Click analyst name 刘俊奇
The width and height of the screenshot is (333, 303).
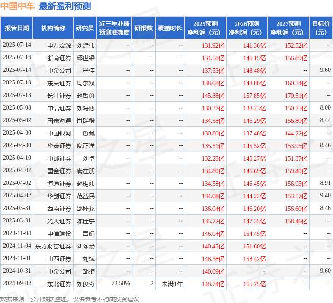[x=86, y=284]
